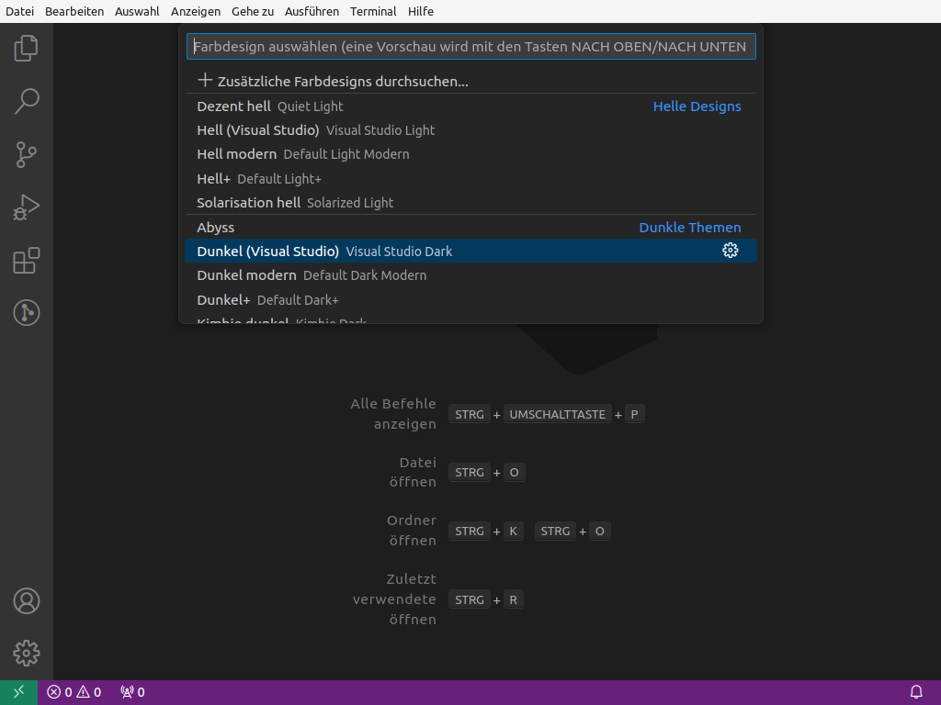
Task: Open errors and warnings status entry
Action: [74, 692]
